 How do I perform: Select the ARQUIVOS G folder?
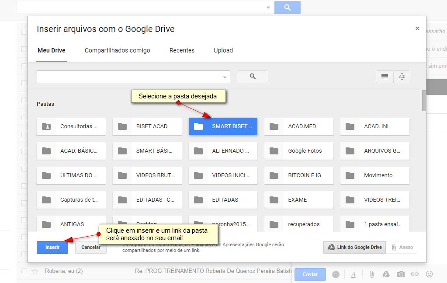(375, 151)
